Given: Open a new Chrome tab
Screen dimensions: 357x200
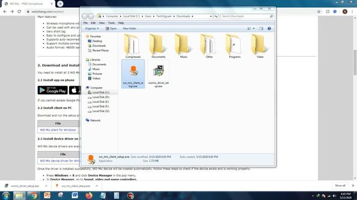Looking at the screenshot, I should click(60, 4).
